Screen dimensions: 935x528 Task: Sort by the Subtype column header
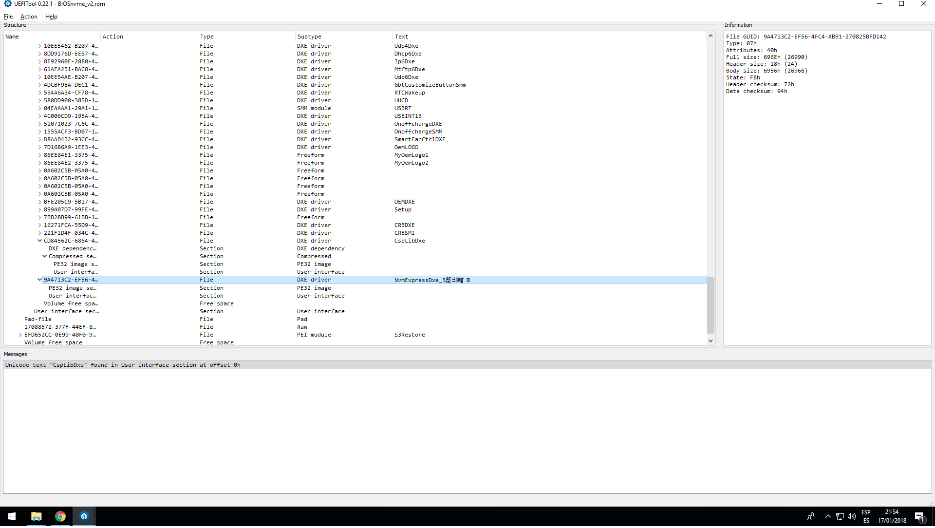click(344, 37)
